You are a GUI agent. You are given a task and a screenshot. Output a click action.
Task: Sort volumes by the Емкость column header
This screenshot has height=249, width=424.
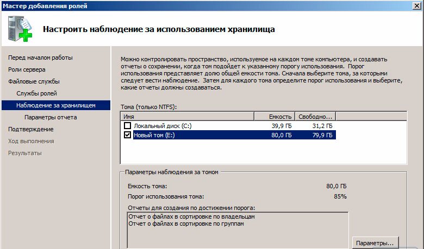275,117
